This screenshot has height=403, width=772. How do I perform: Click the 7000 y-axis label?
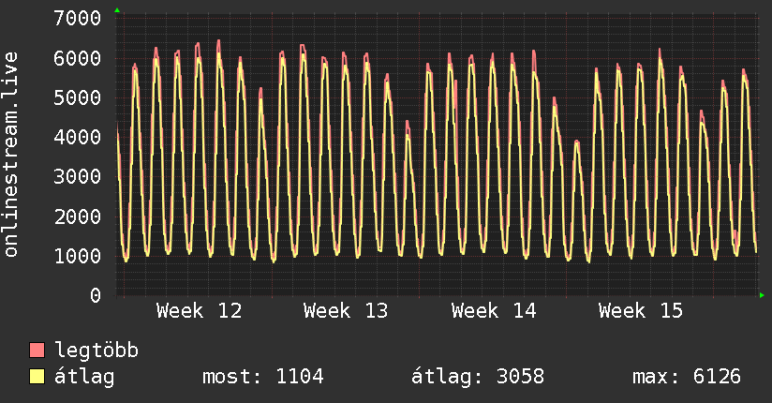coord(78,19)
